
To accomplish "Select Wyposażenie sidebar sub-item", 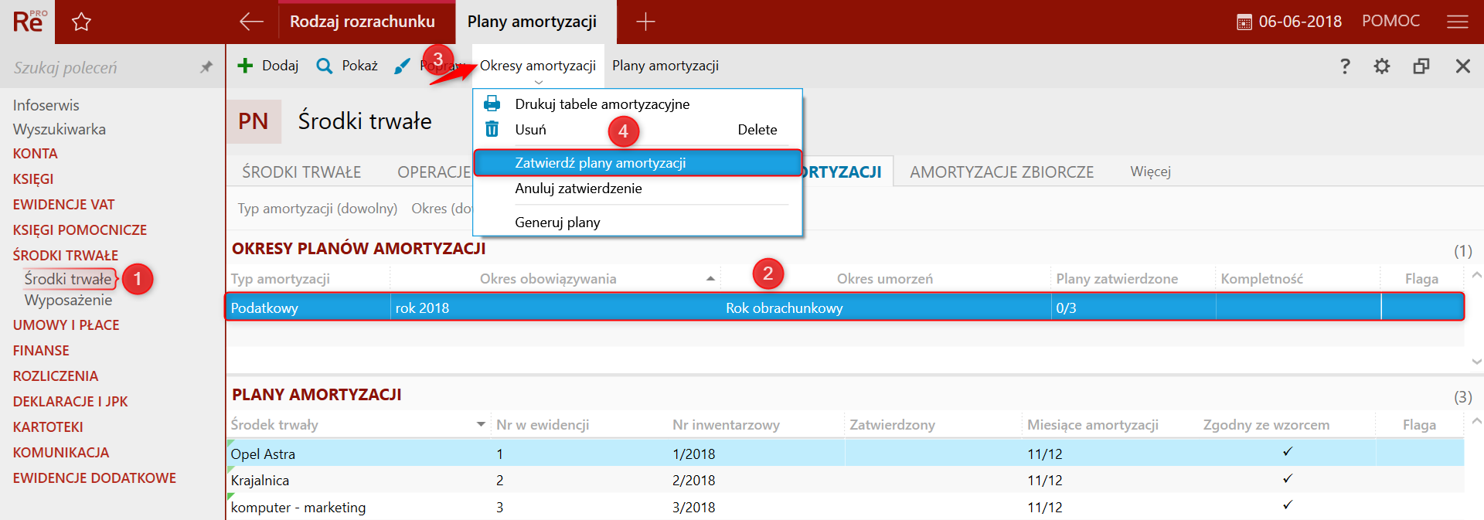I will click(68, 301).
